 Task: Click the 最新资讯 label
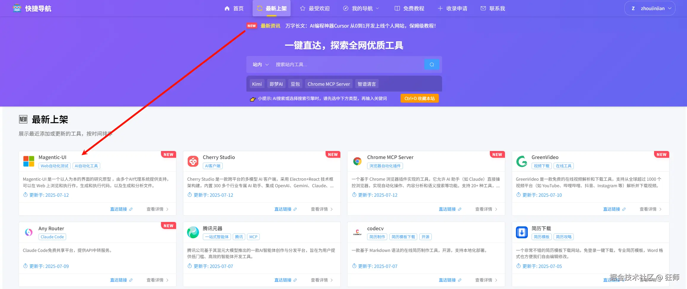(x=270, y=26)
